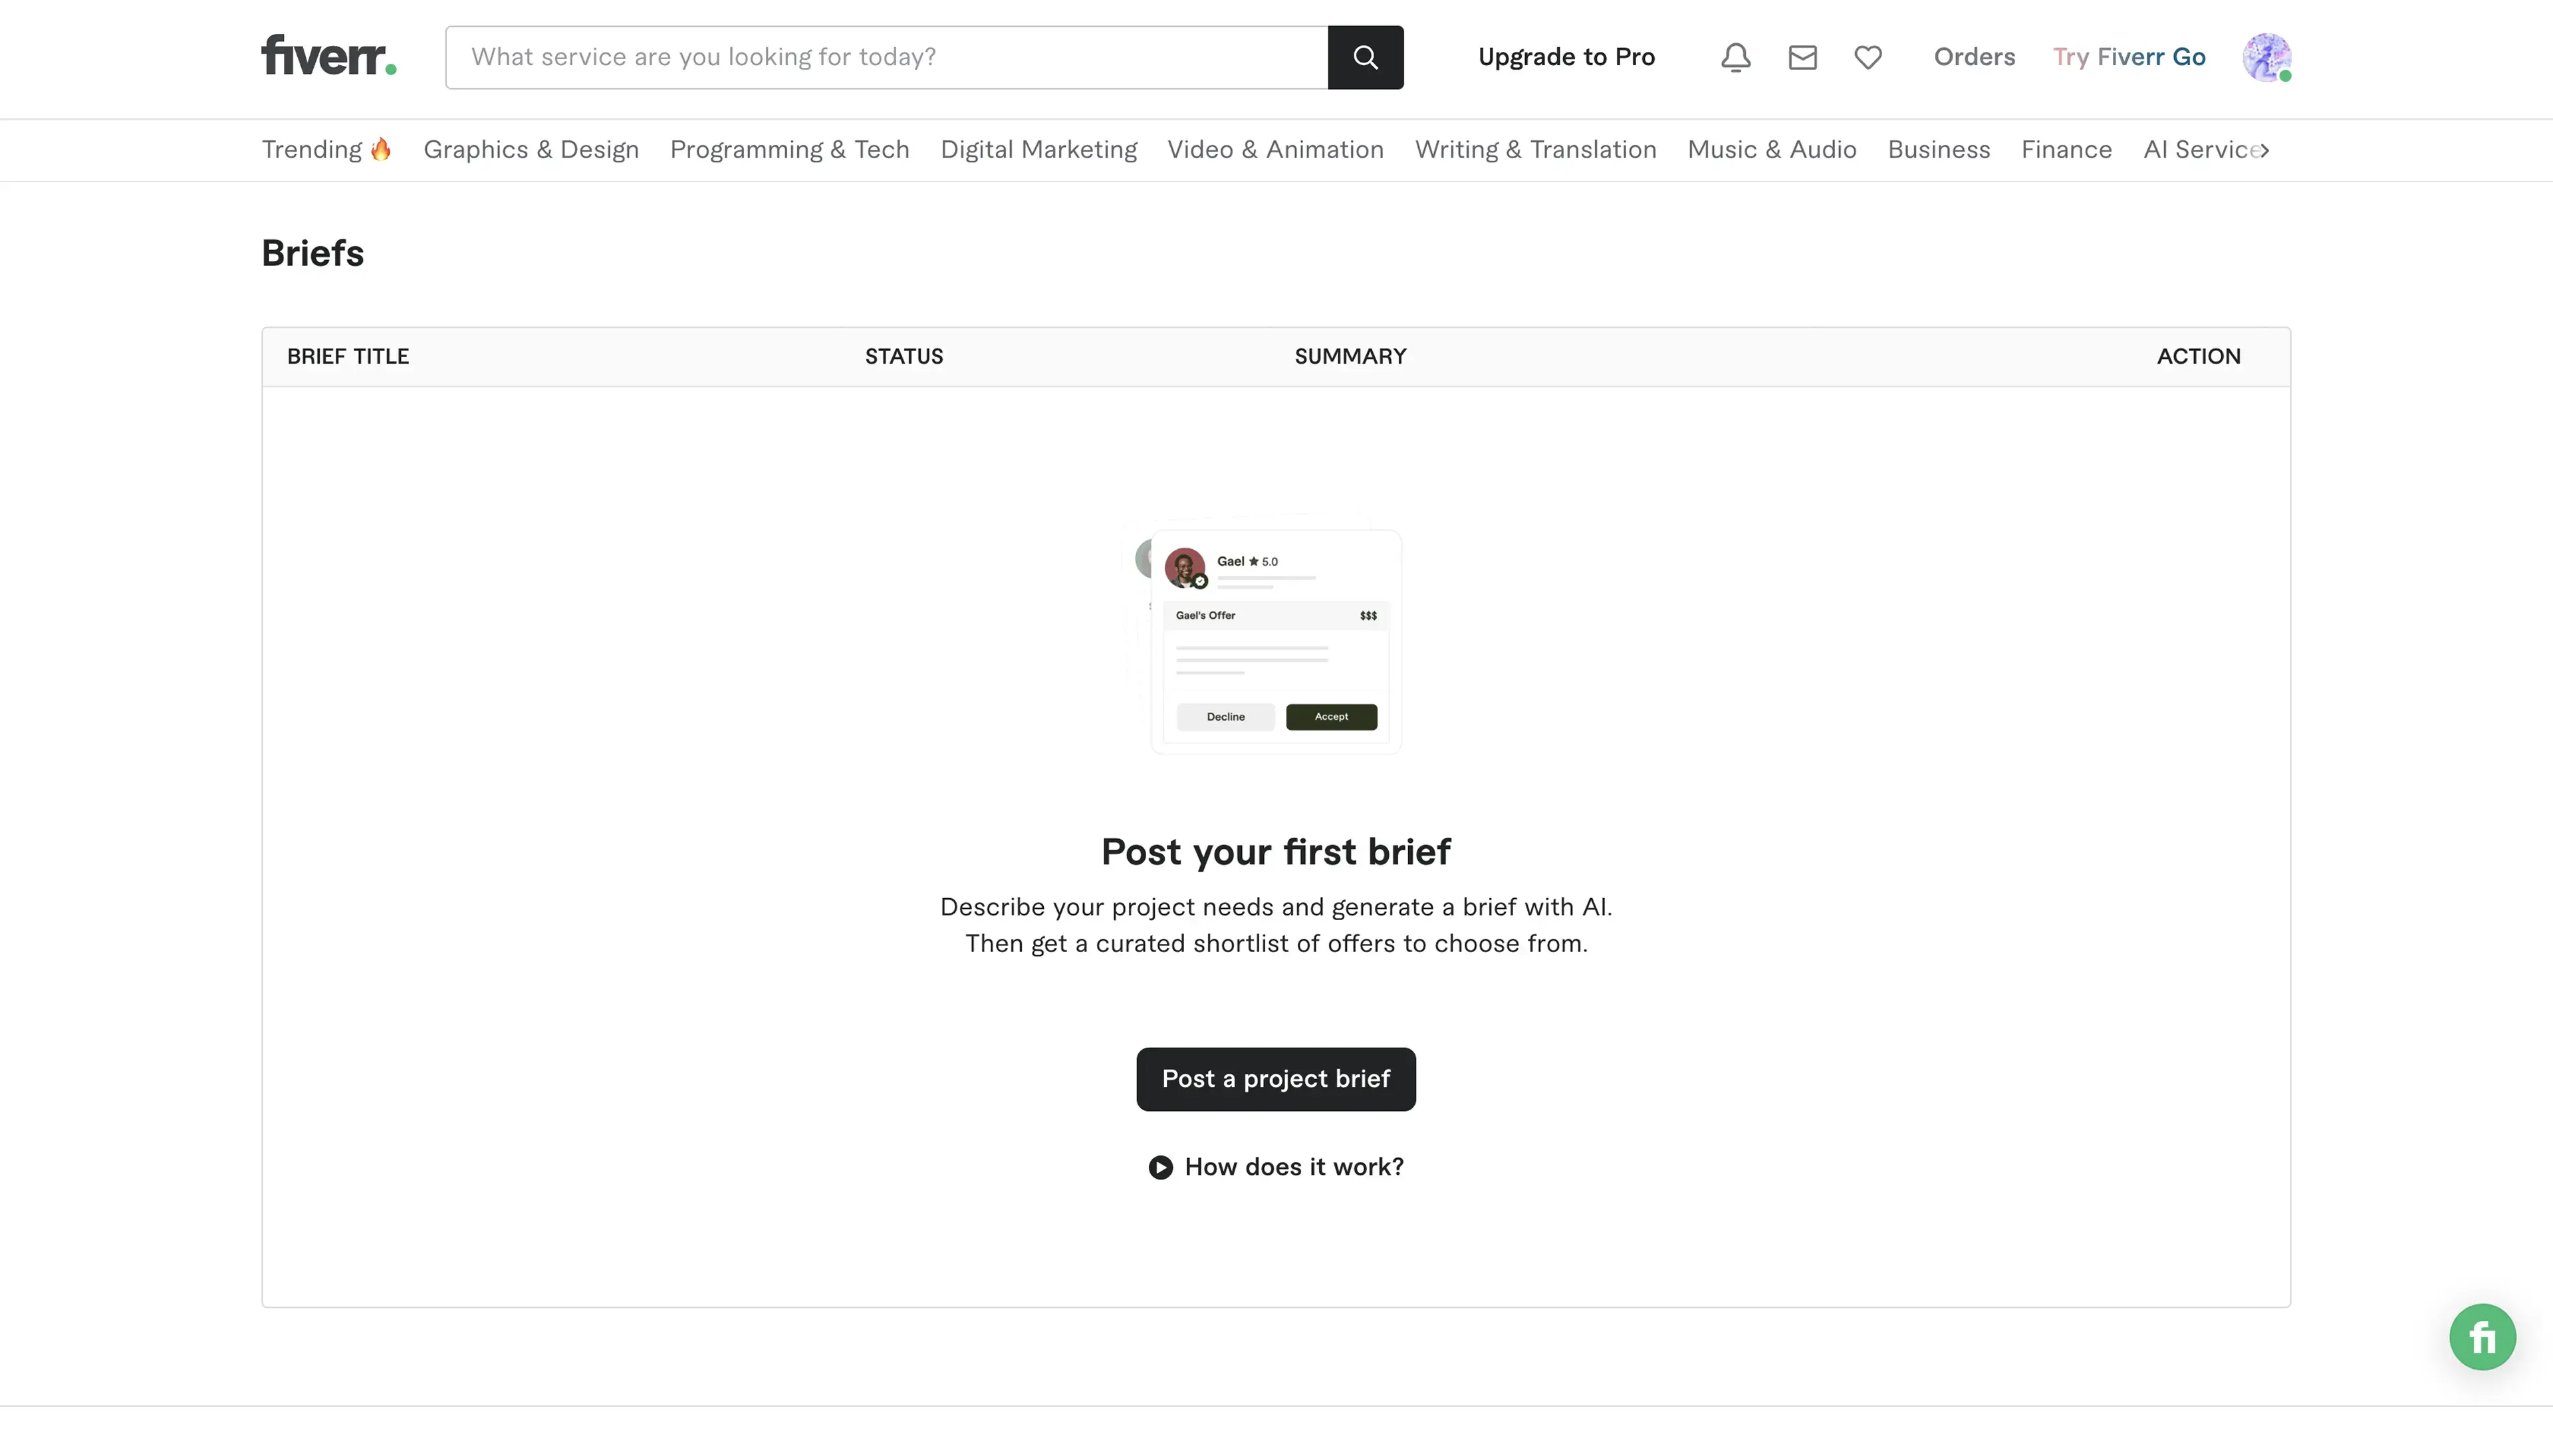Open the Video & Animation menu
The height and width of the screenshot is (1436, 2553).
pos(1276,150)
